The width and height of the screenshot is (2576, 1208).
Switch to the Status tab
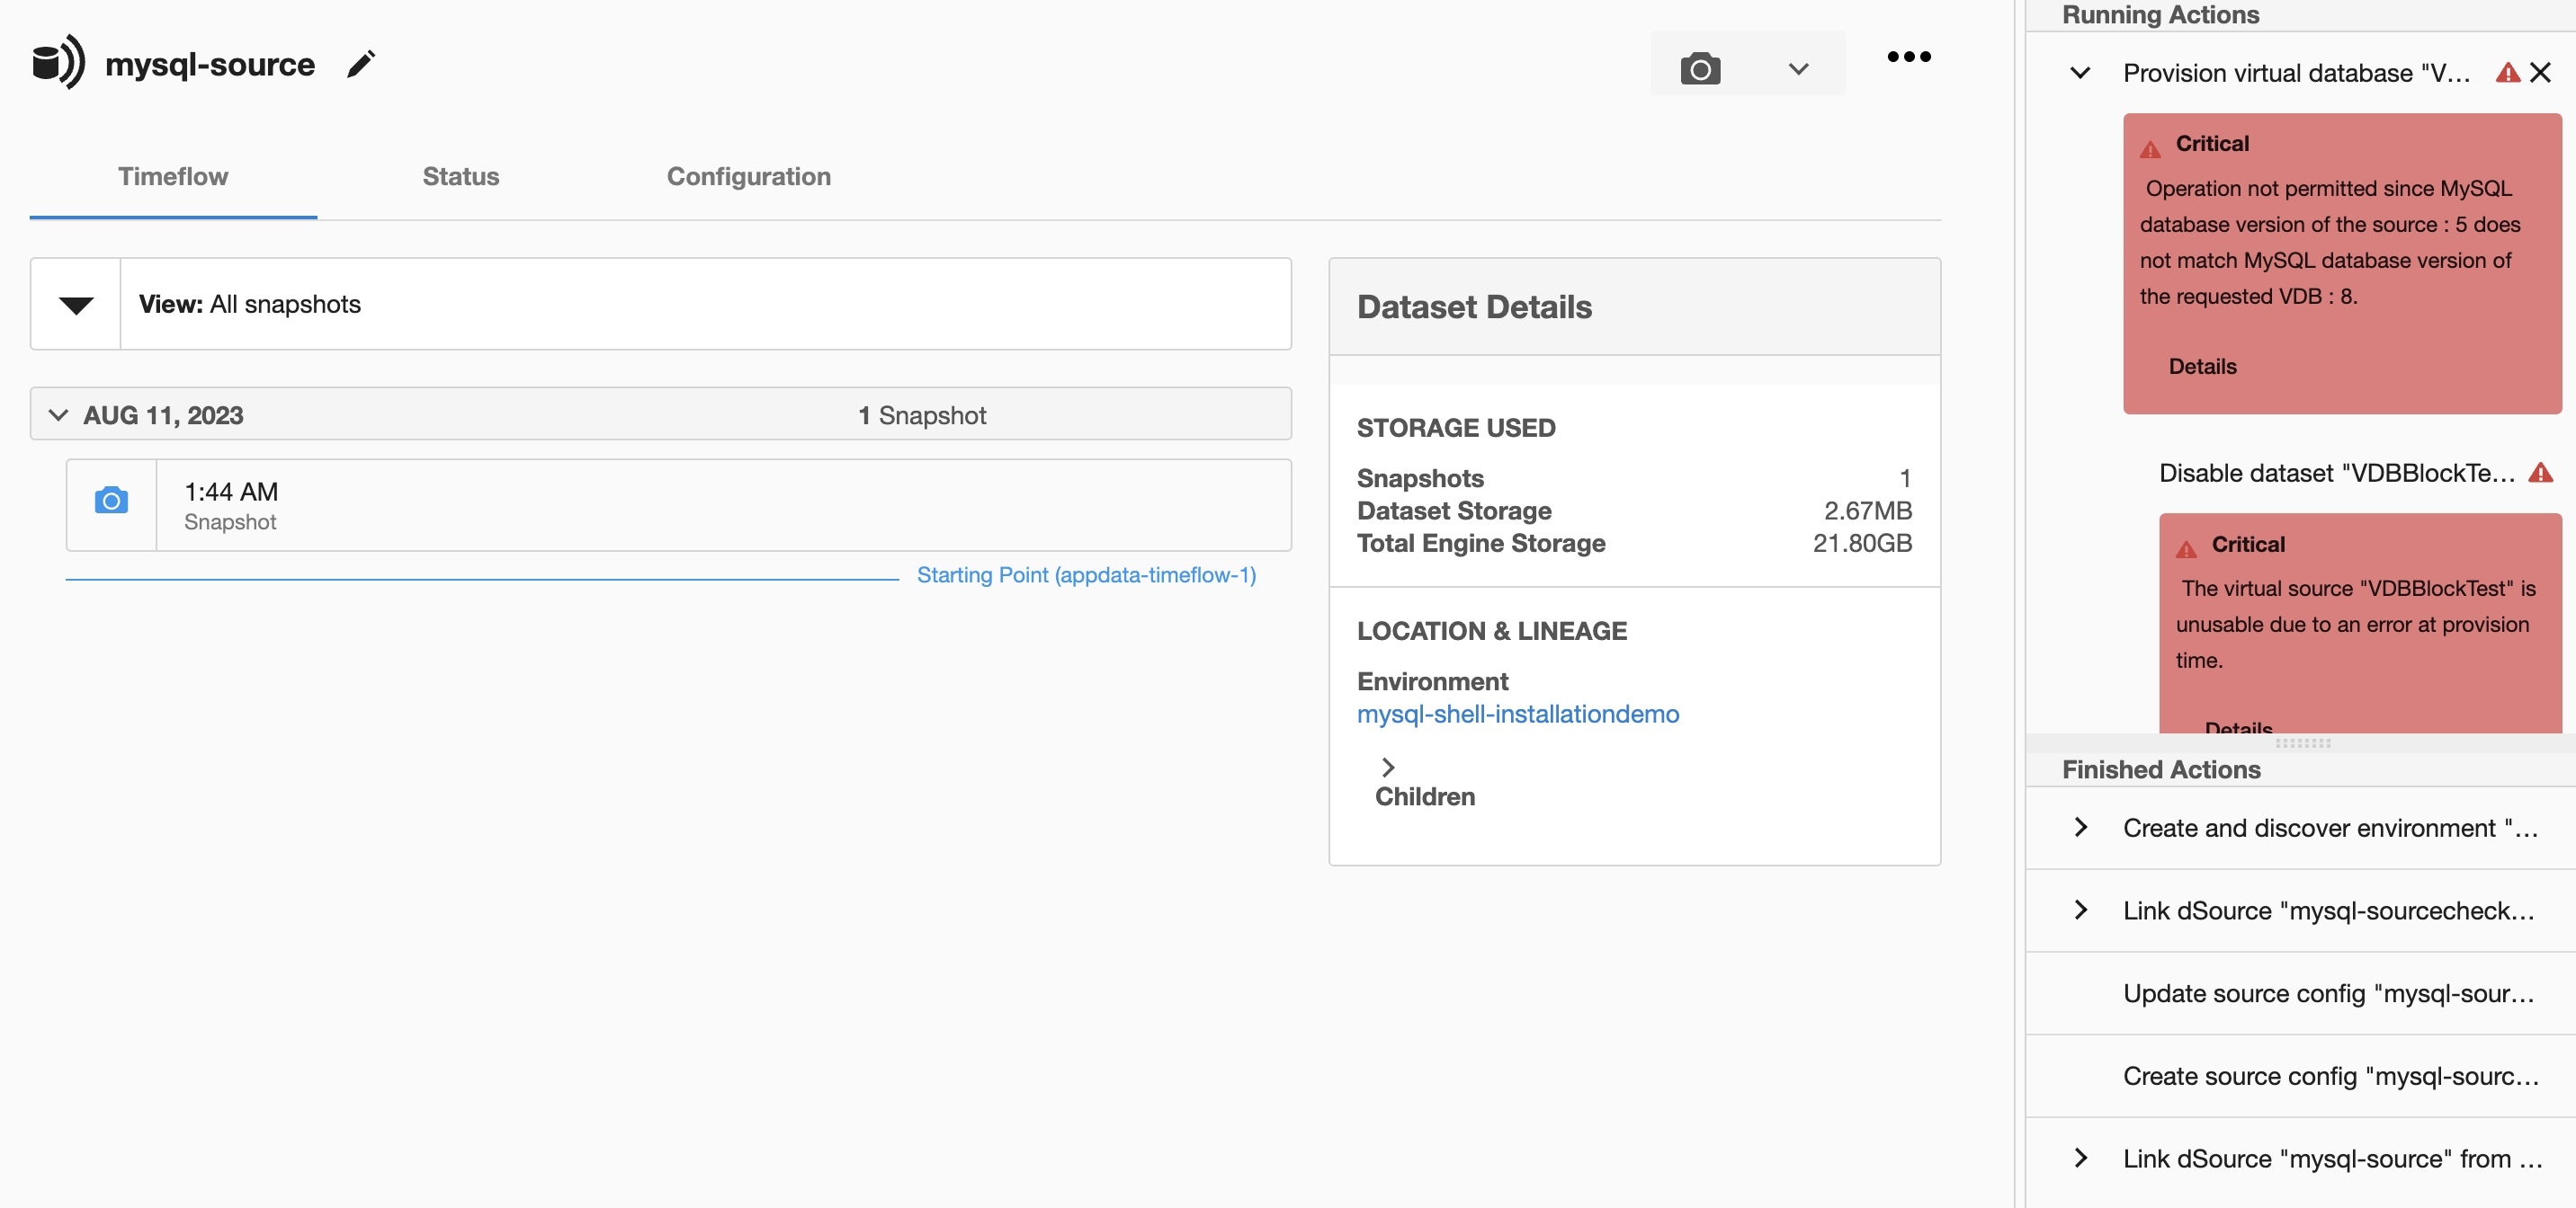(460, 177)
